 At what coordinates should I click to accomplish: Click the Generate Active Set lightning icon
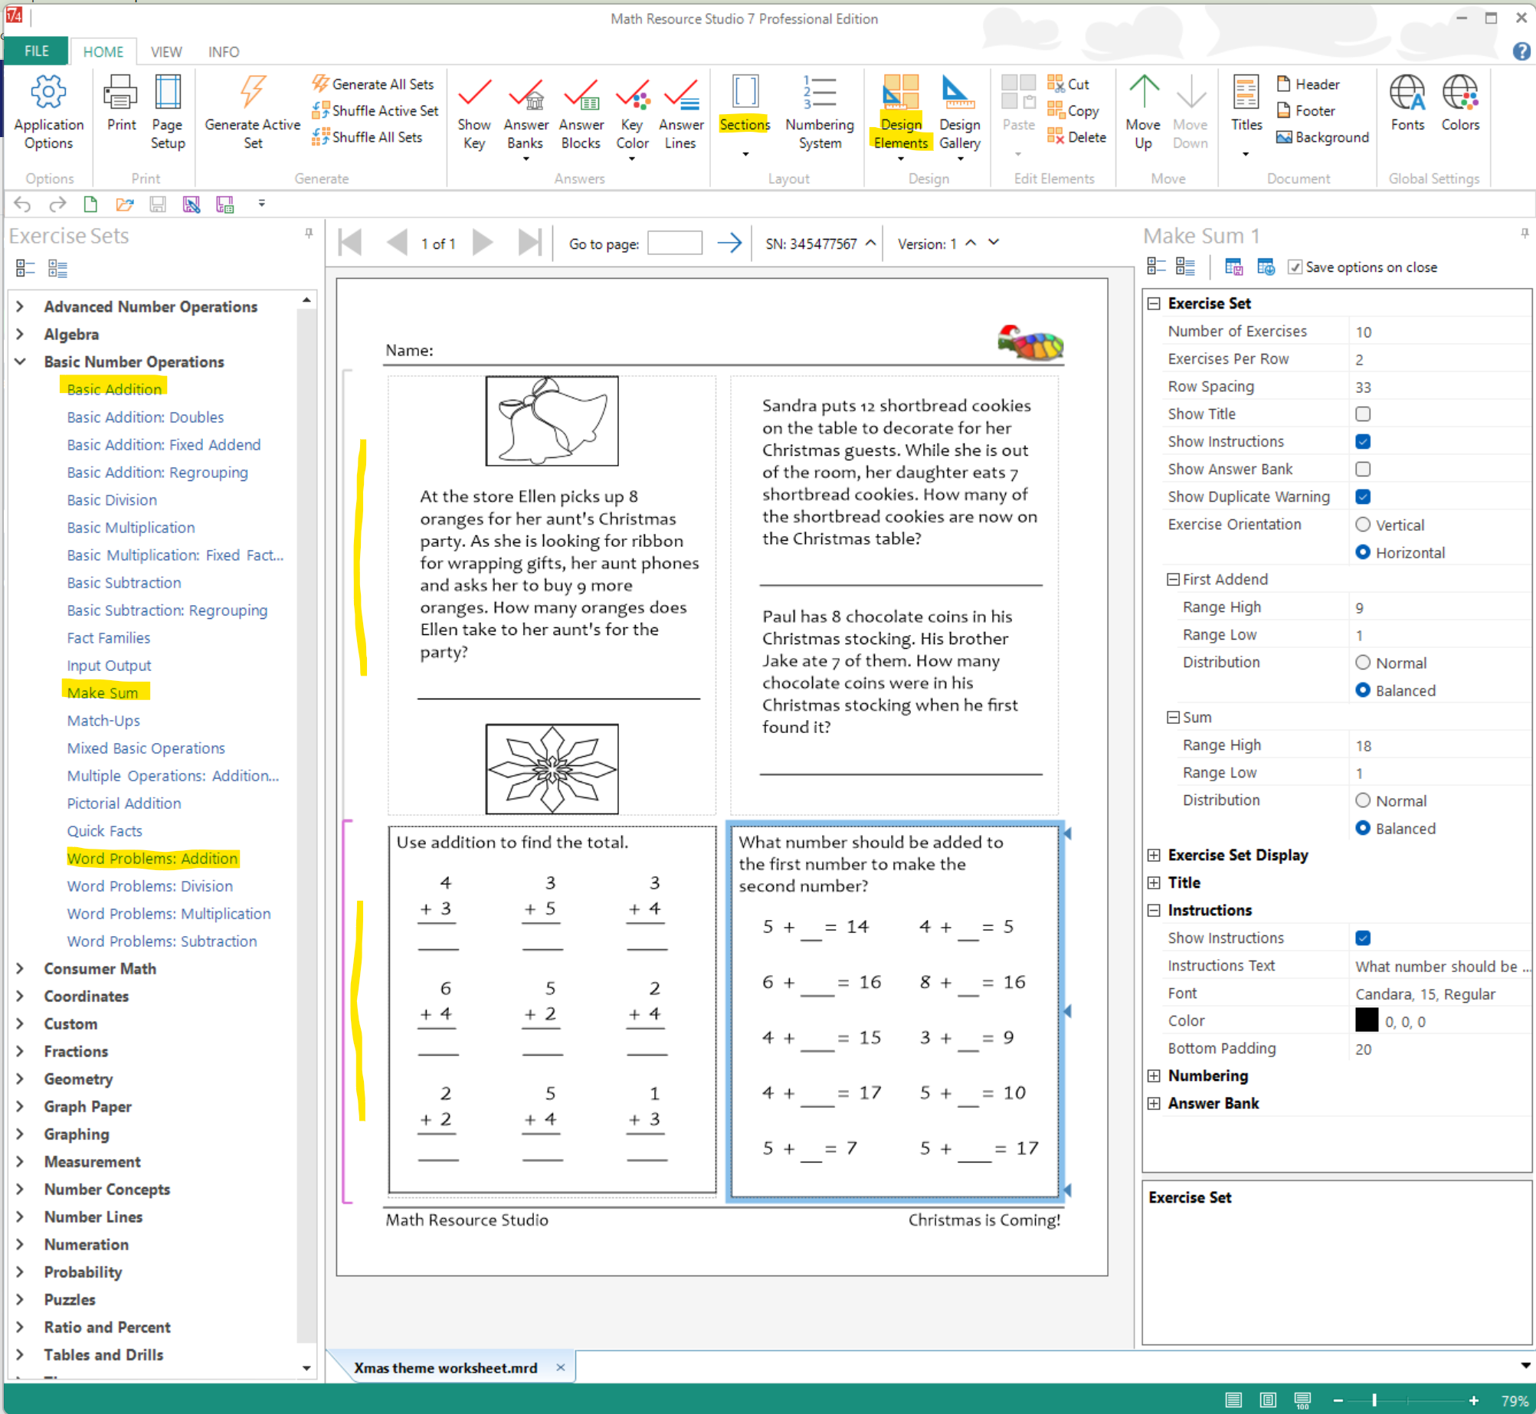(252, 93)
